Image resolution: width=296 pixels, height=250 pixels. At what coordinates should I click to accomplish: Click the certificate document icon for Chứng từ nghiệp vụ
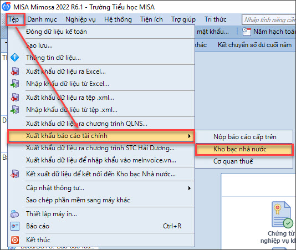click(x=282, y=215)
